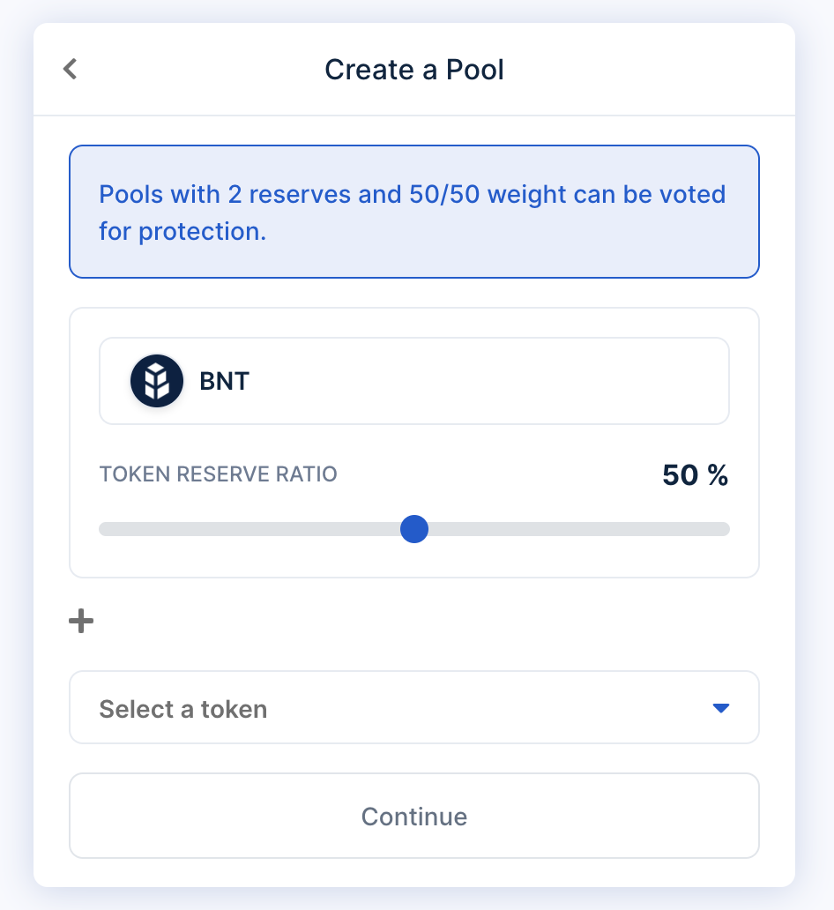
Task: Click the BNT logo inside the token card
Action: (x=157, y=380)
